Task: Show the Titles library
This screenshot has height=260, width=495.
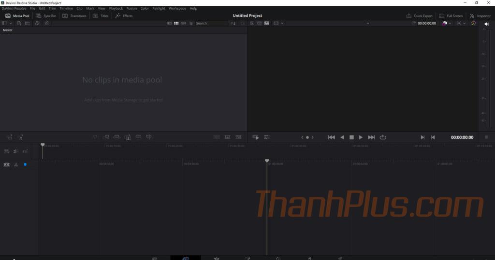Action: (x=101, y=16)
